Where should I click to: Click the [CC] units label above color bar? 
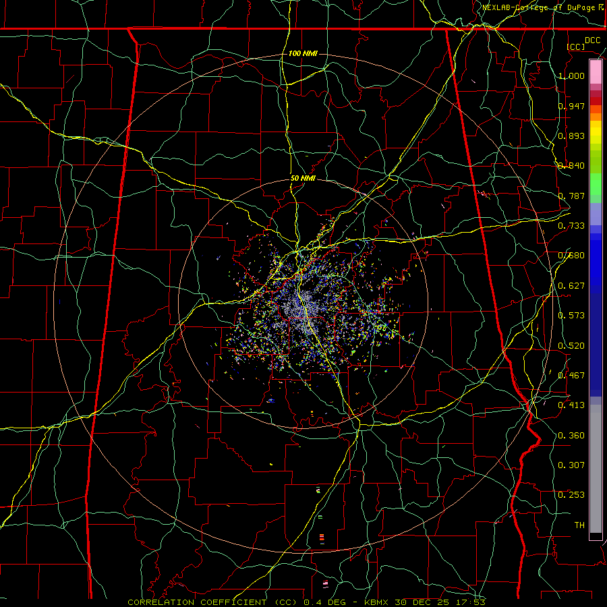click(x=576, y=47)
